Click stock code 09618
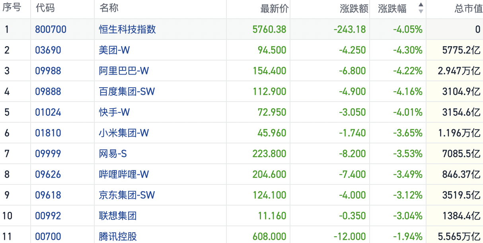483x243 pixels. click(48, 195)
